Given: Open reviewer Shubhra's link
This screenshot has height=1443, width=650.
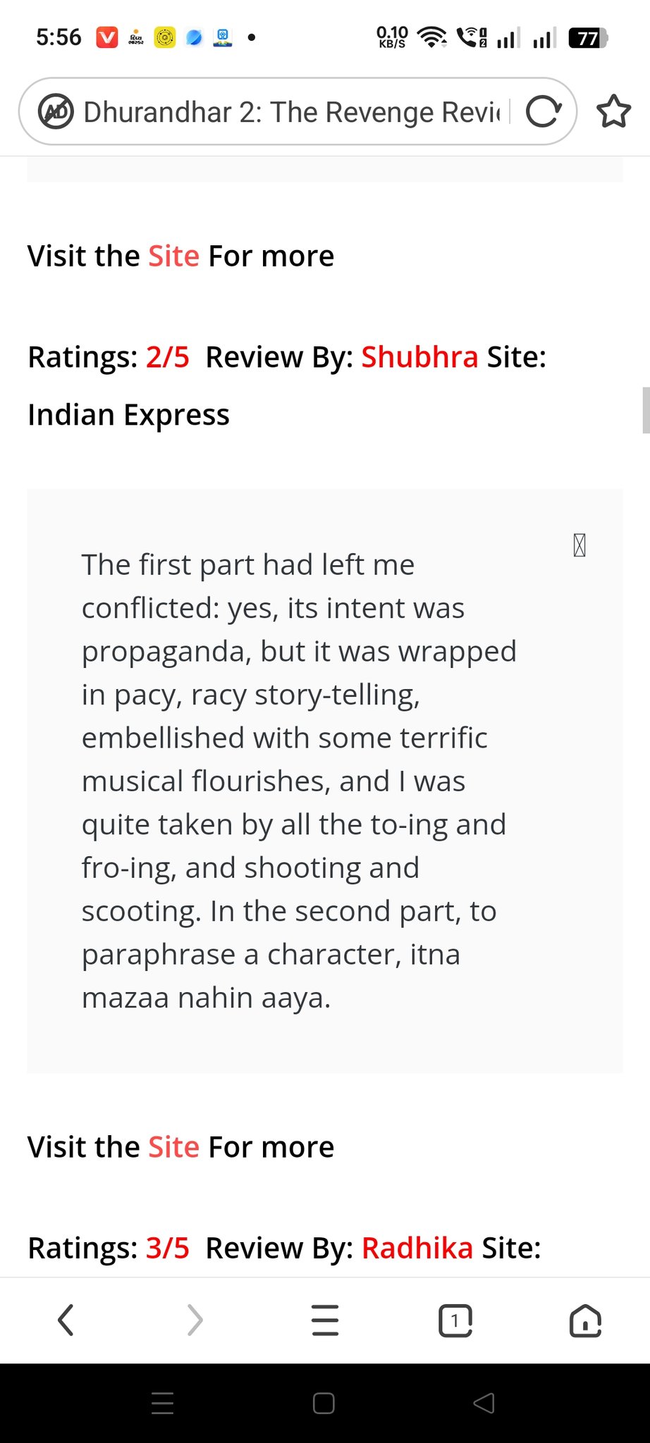Looking at the screenshot, I should 419,357.
